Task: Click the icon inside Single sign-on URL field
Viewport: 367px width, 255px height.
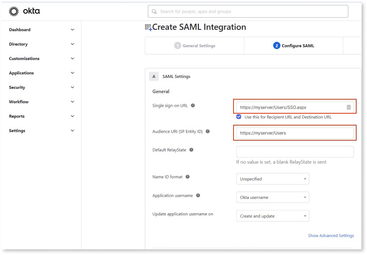Action: [349, 107]
